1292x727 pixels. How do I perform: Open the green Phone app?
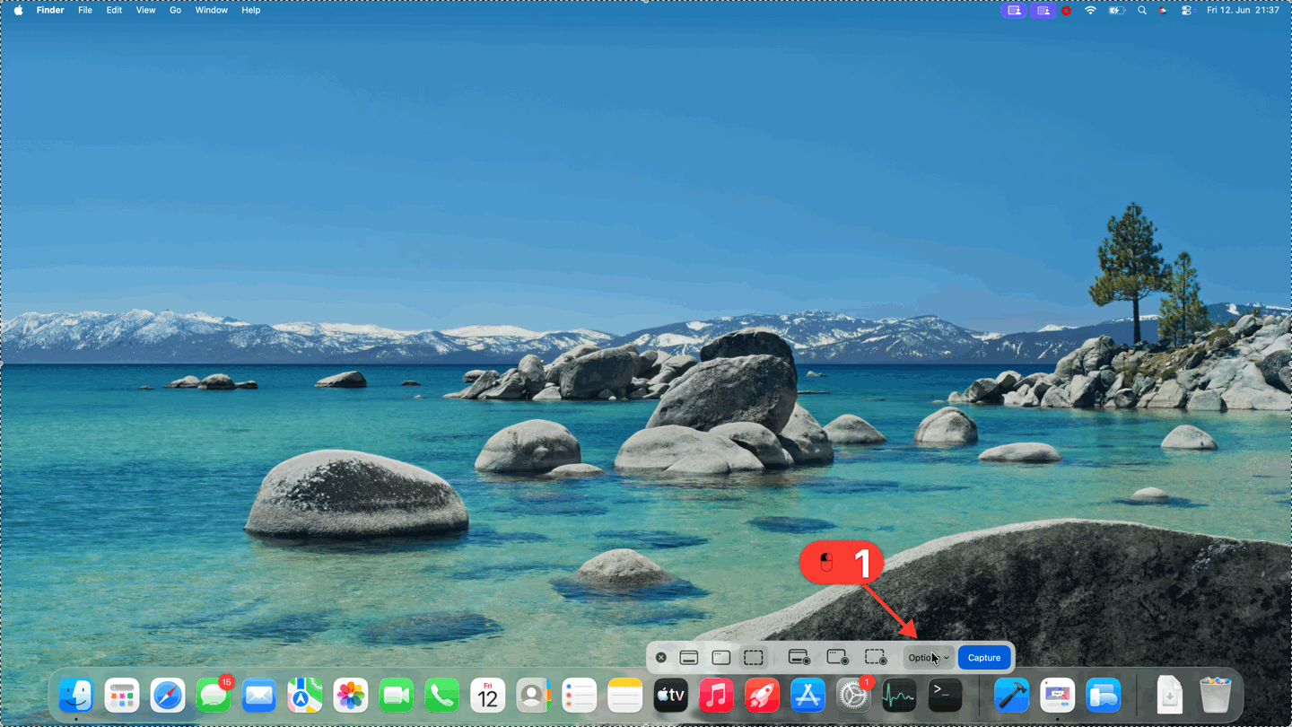tap(442, 696)
